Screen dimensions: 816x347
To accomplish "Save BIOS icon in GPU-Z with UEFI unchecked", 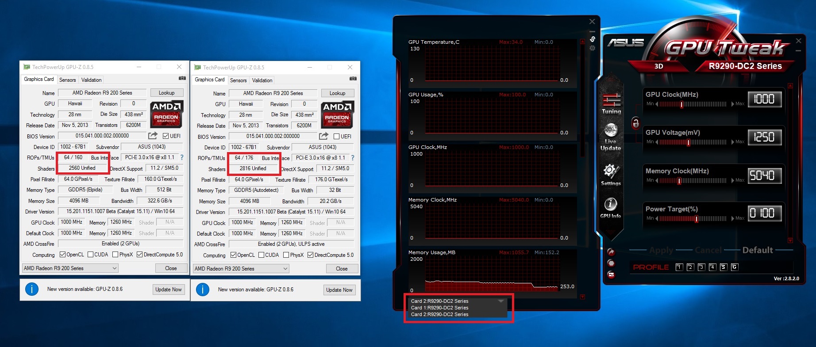I will tap(323, 136).
